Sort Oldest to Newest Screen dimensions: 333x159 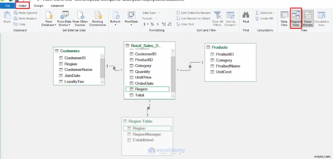(x=194, y=13)
